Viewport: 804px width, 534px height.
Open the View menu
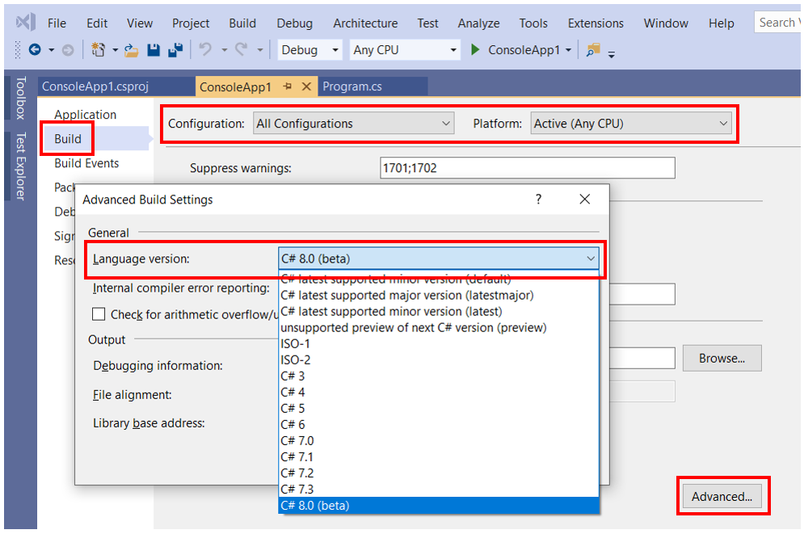(x=140, y=23)
